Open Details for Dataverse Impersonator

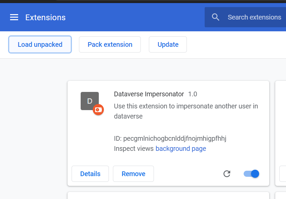coord(90,174)
